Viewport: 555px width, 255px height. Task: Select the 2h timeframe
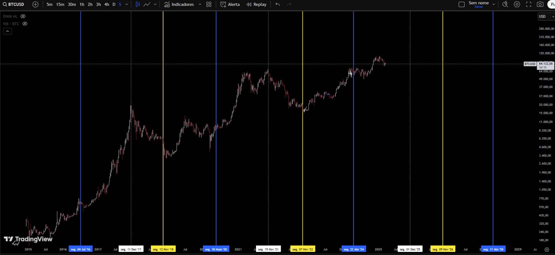(90, 5)
